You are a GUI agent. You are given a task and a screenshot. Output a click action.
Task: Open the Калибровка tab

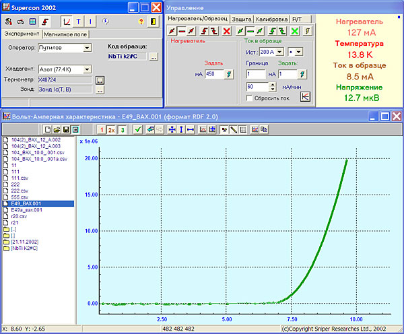tap(271, 20)
